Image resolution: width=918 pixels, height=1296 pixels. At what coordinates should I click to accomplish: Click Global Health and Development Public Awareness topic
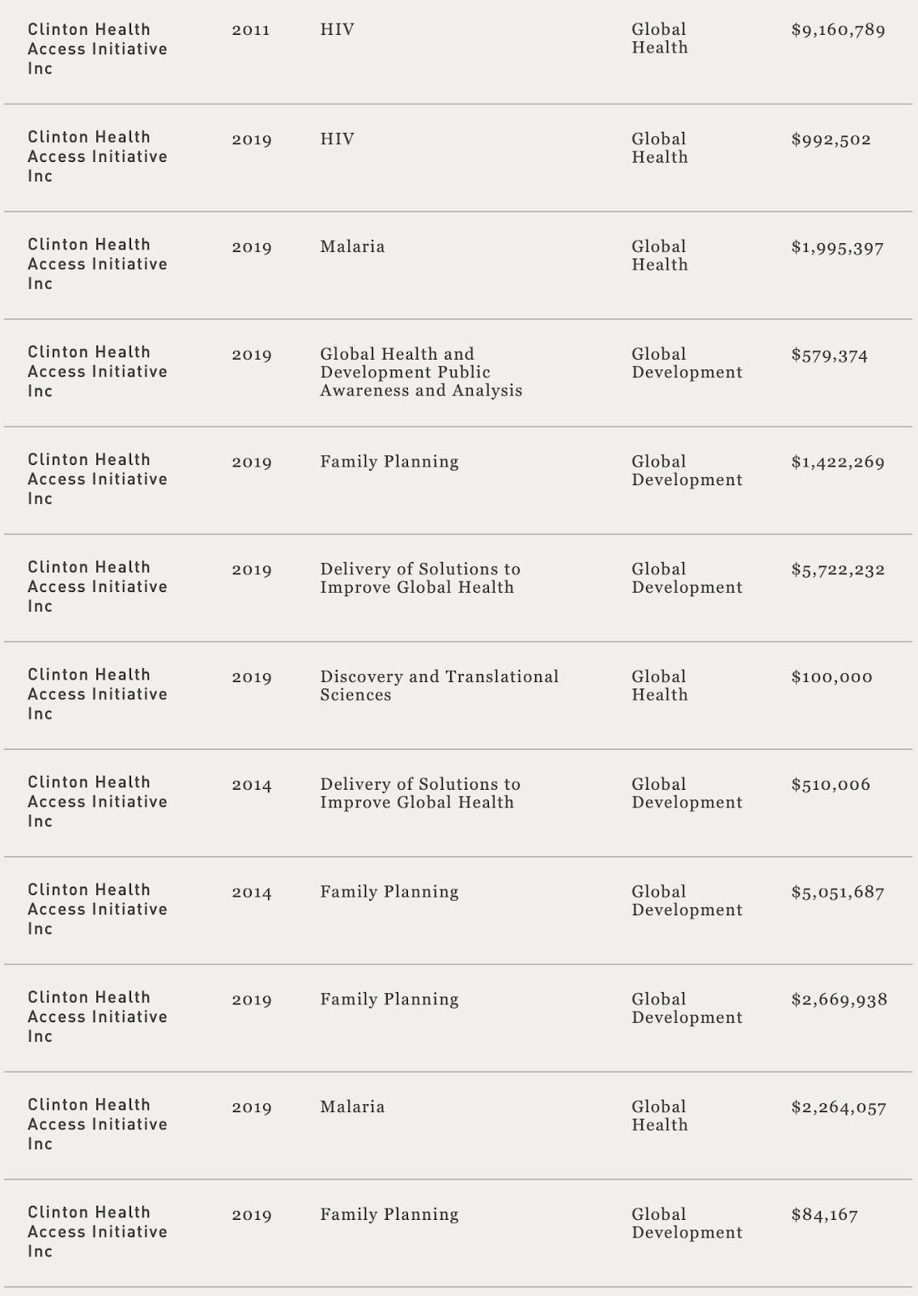pyautogui.click(x=421, y=372)
